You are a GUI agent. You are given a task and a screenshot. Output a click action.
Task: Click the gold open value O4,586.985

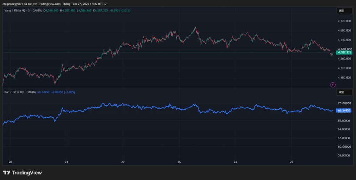51,11
